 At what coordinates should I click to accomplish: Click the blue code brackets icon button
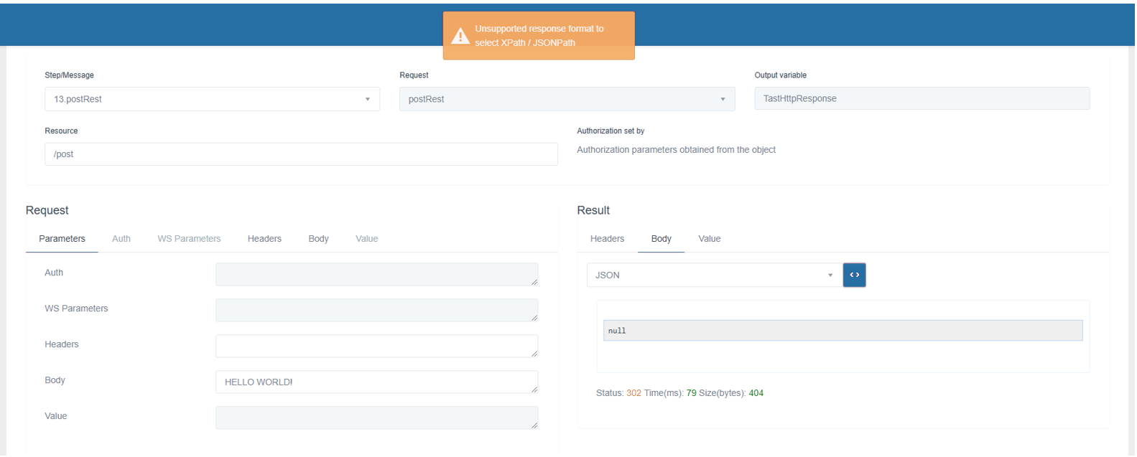point(854,275)
